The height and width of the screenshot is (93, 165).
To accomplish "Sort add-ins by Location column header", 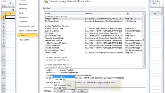I will pos(105,13).
